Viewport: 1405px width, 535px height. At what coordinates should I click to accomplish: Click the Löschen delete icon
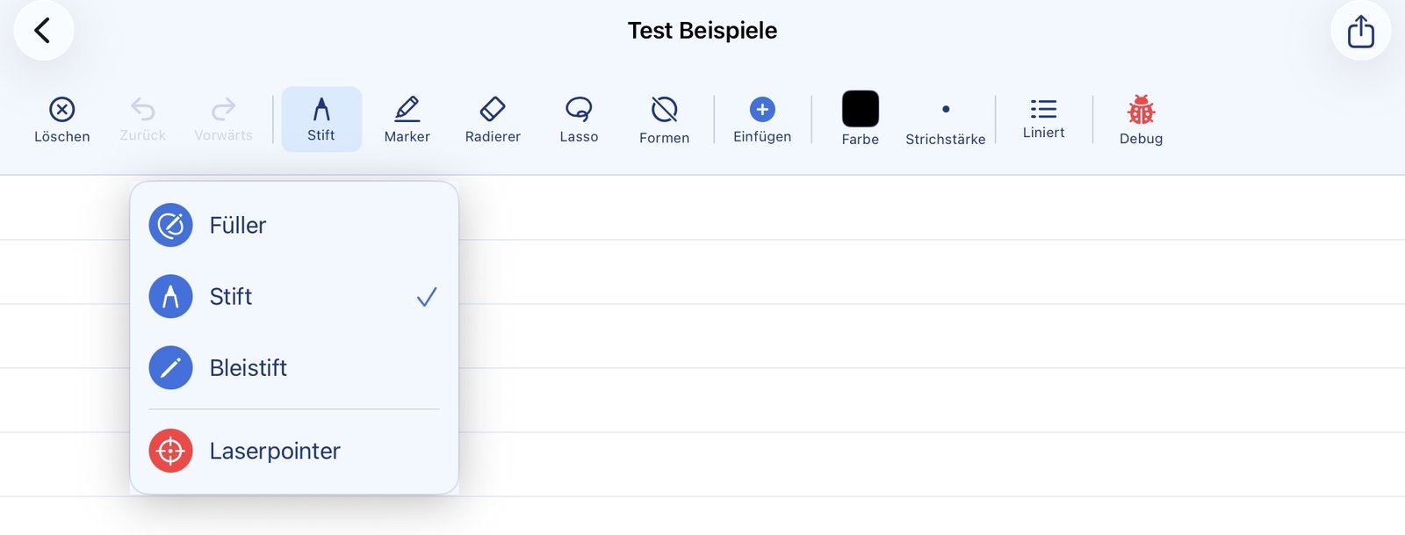(x=61, y=119)
